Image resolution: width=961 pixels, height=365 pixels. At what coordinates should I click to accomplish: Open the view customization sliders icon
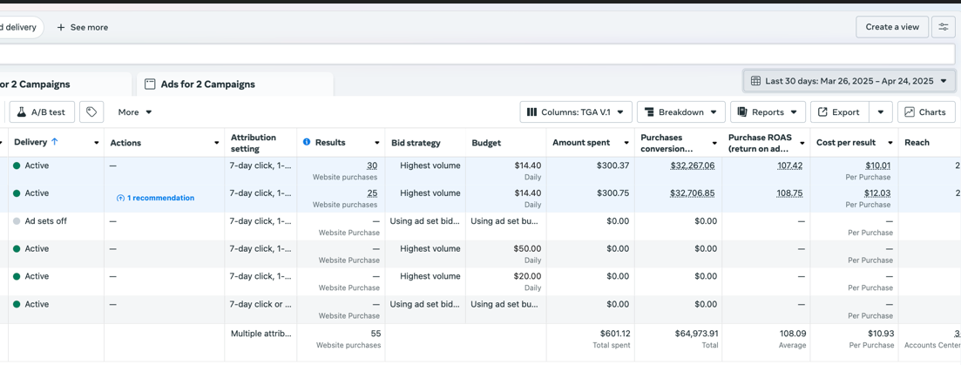943,27
